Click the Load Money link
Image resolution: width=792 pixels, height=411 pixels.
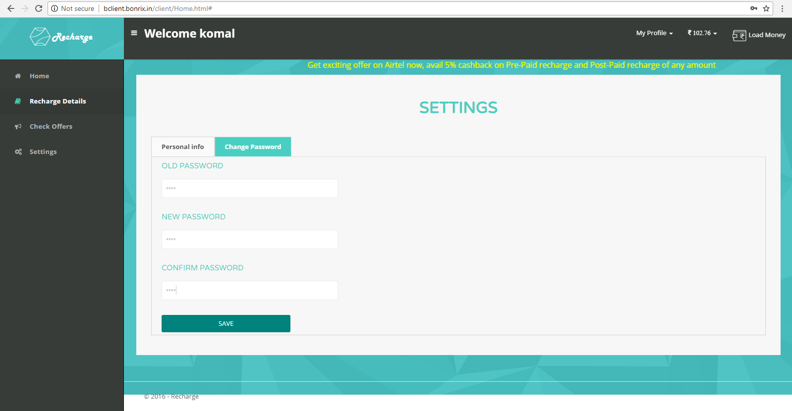pos(767,35)
